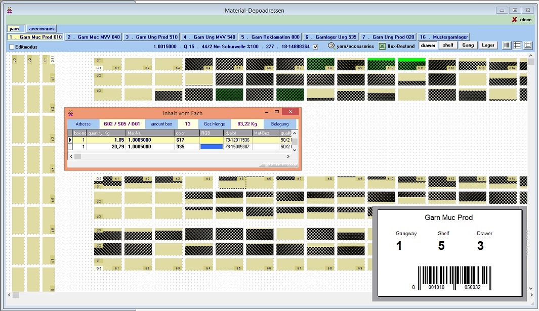The width and height of the screenshot is (539, 311).
Task: Enable the Editmodus checkbox
Action: tap(12, 47)
